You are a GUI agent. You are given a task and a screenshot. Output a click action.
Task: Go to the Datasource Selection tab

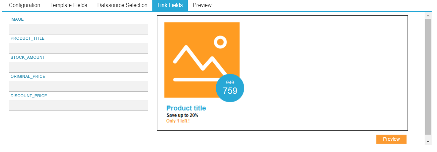(x=122, y=5)
